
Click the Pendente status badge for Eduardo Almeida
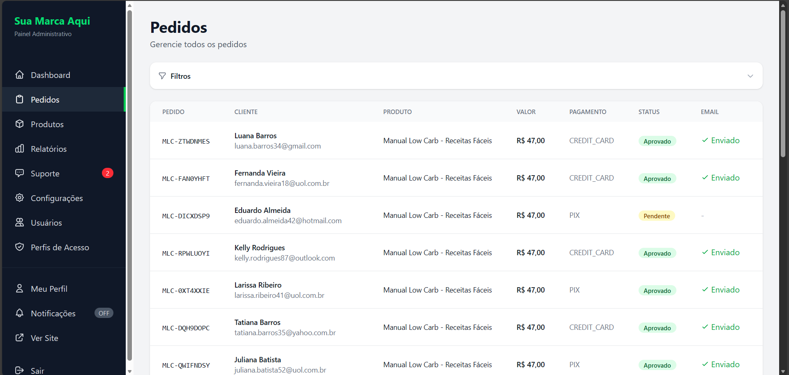(x=656, y=216)
